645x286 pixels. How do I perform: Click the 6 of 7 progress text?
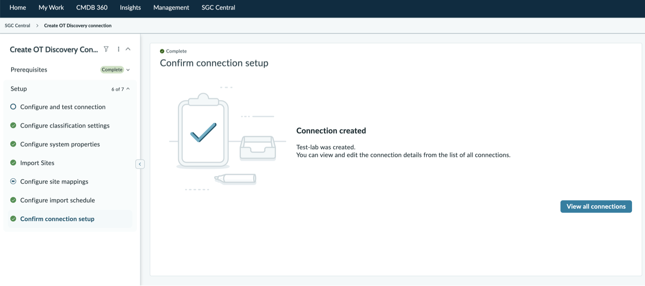click(118, 89)
